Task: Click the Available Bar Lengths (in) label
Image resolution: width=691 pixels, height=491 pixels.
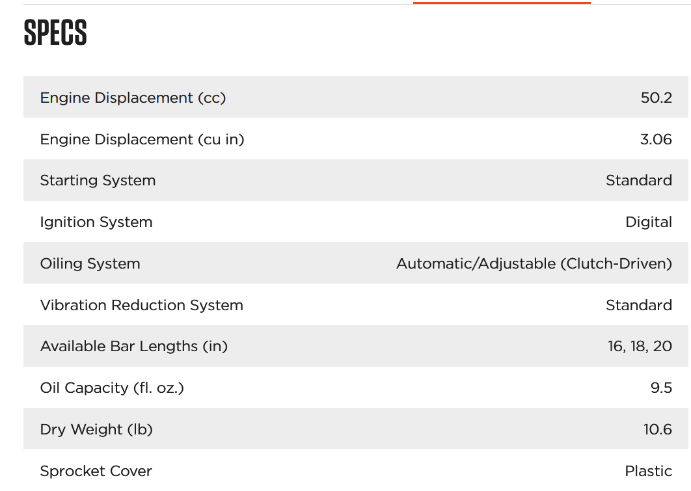Action: click(133, 346)
